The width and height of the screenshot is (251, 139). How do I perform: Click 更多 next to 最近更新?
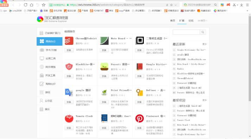click(x=204, y=44)
